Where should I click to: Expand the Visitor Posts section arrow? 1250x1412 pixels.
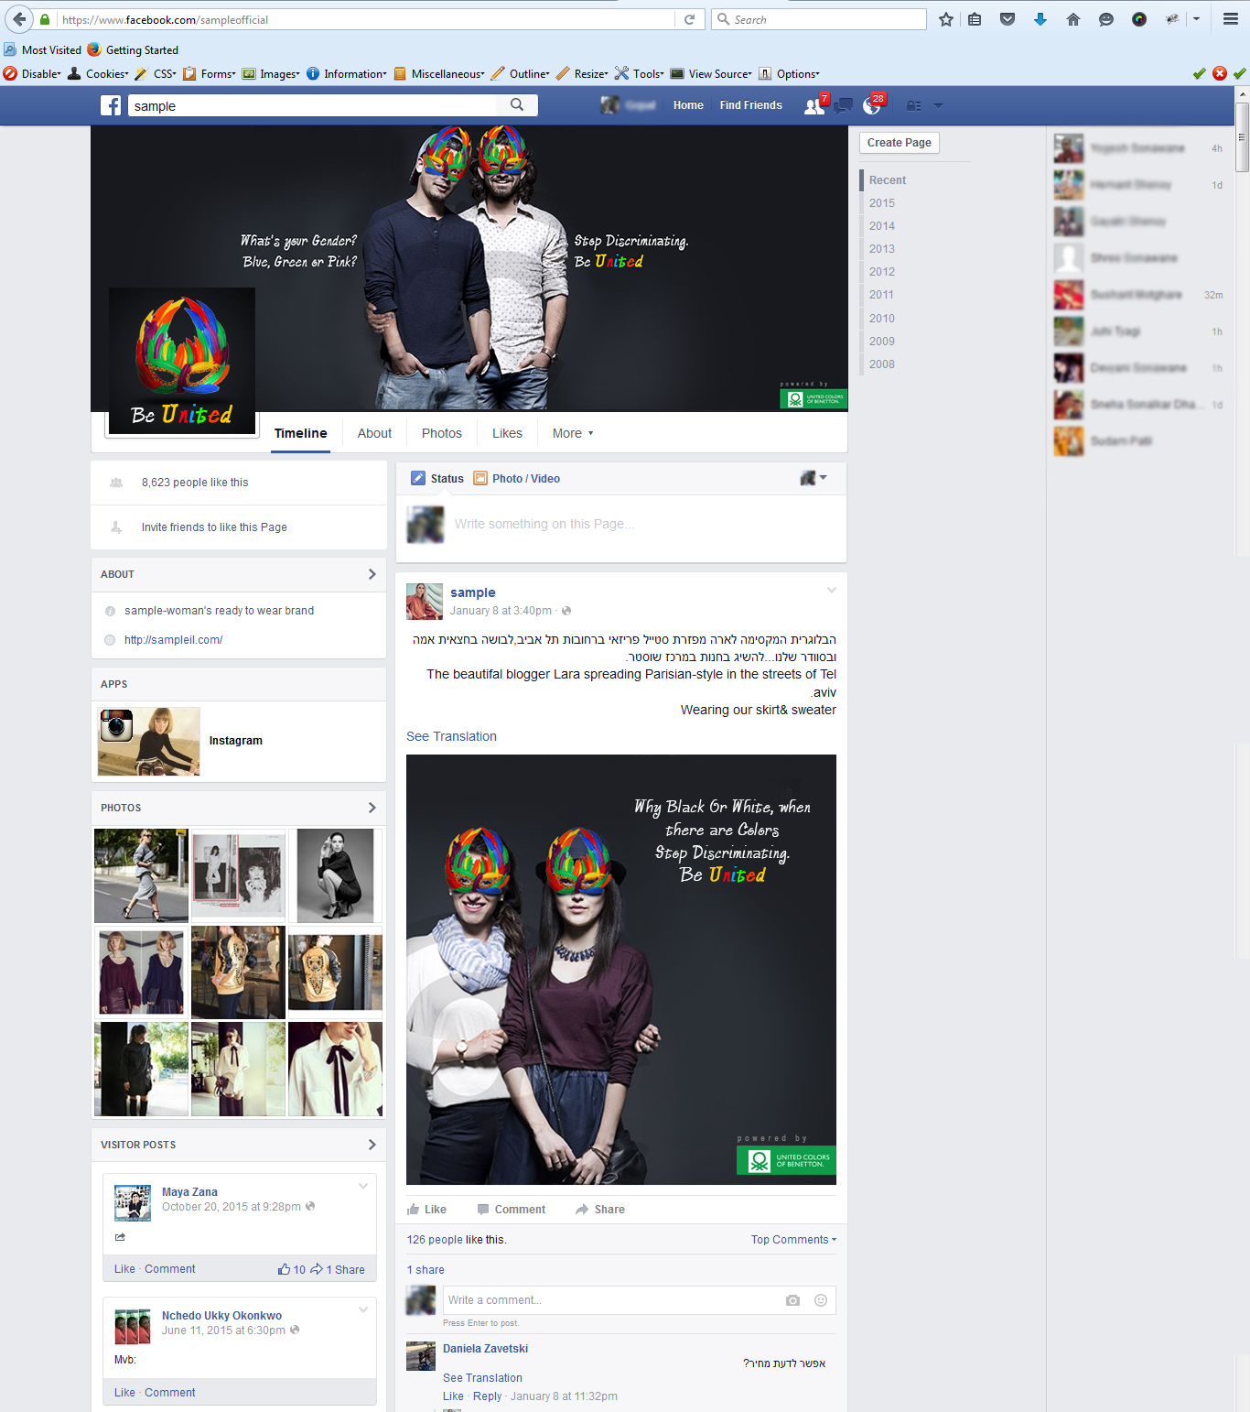point(372,1145)
